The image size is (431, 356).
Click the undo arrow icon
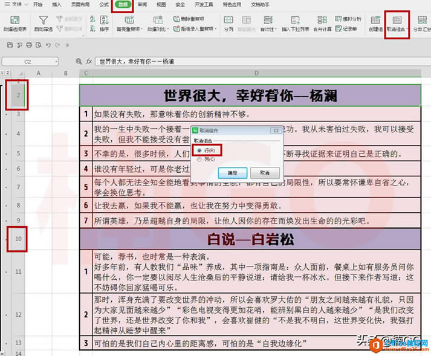pos(48,45)
